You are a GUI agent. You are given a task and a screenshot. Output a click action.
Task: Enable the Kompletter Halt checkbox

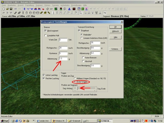tap(46, 35)
